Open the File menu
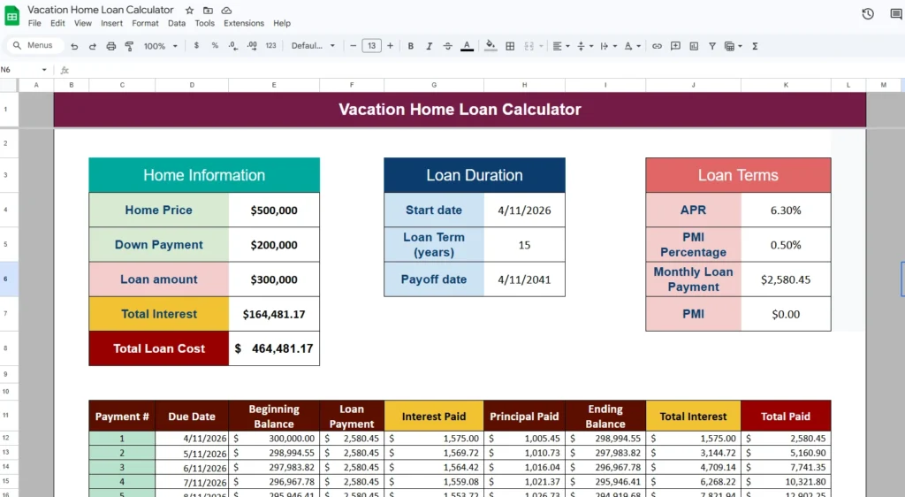This screenshot has height=497, width=905. tap(34, 23)
